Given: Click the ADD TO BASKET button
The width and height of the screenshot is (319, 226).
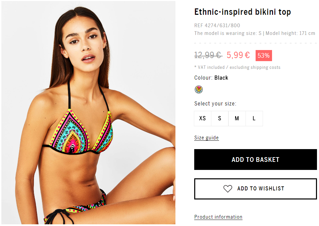Looking at the screenshot, I should (256, 160).
